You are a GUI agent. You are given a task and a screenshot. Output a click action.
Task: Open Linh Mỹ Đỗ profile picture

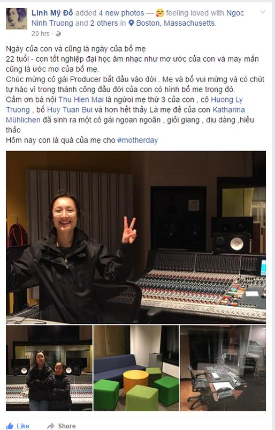17,18
